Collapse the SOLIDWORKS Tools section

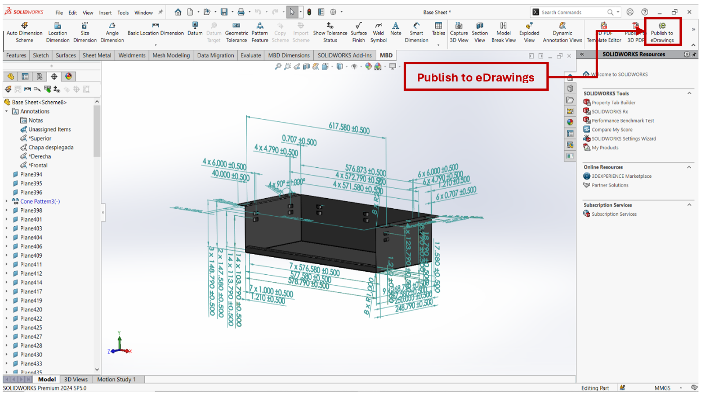point(689,93)
